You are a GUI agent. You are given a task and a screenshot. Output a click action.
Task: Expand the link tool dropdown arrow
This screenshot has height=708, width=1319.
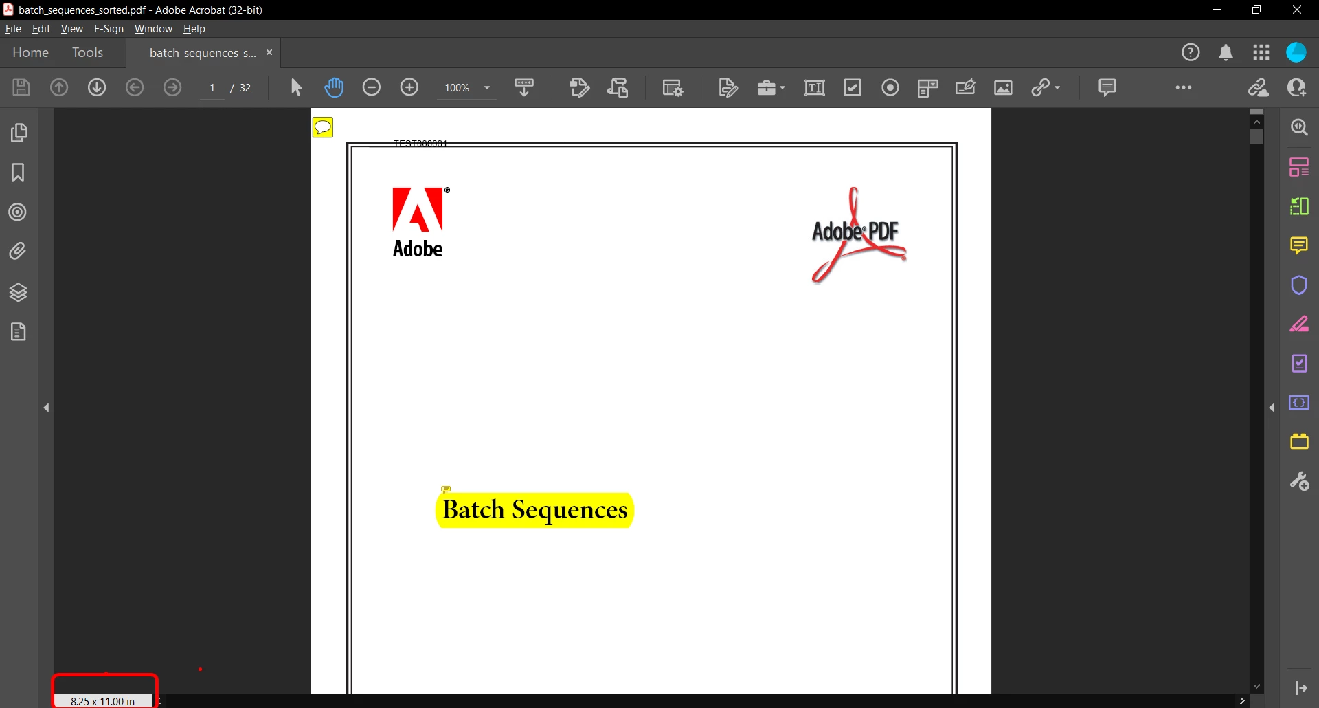tap(1057, 88)
